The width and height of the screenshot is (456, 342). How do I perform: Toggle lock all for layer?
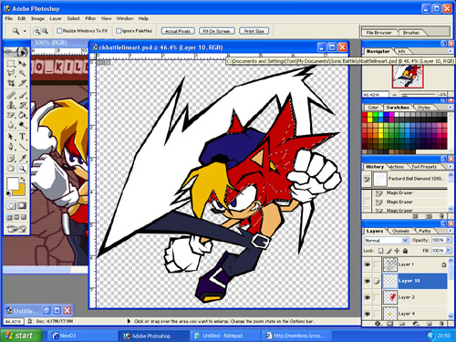pos(405,251)
